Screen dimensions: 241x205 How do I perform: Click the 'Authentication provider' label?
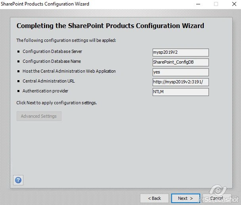(45, 91)
